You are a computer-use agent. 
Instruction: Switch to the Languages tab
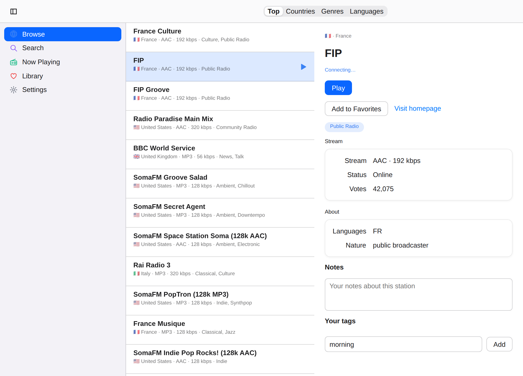click(x=366, y=11)
